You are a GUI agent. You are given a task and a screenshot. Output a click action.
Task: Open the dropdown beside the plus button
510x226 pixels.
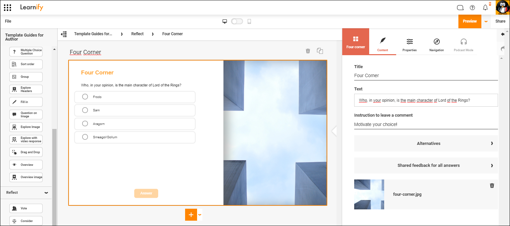(199, 215)
